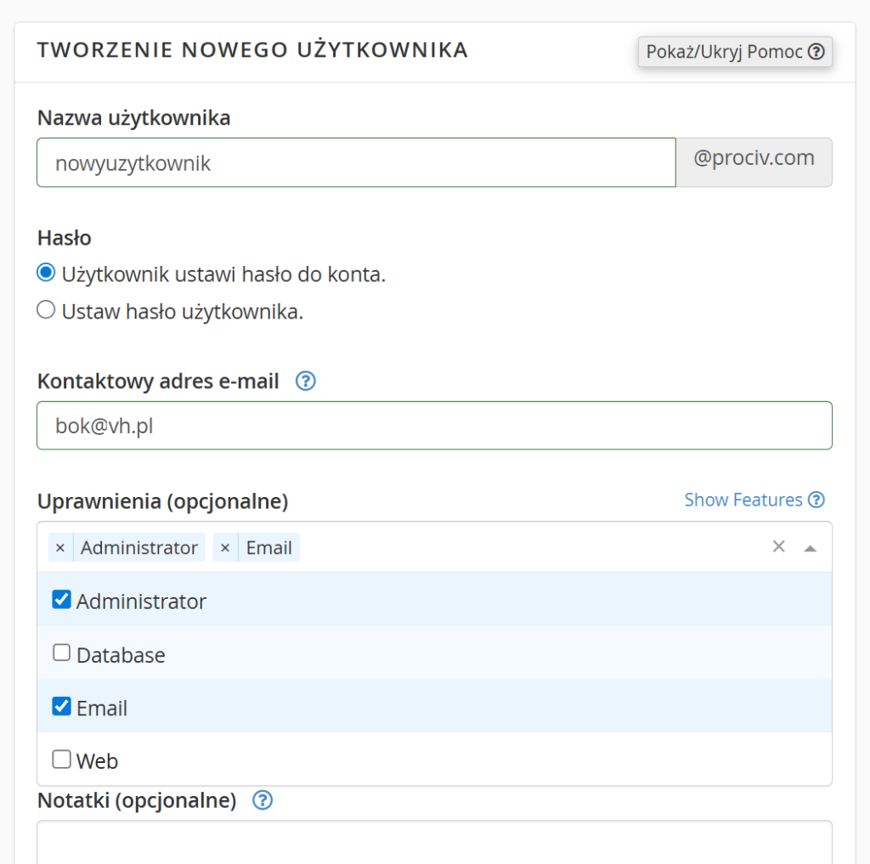Select 'Użytkownik ustawi hasło do konta' radio
Viewport: 870px width, 864px height.
(x=46, y=273)
